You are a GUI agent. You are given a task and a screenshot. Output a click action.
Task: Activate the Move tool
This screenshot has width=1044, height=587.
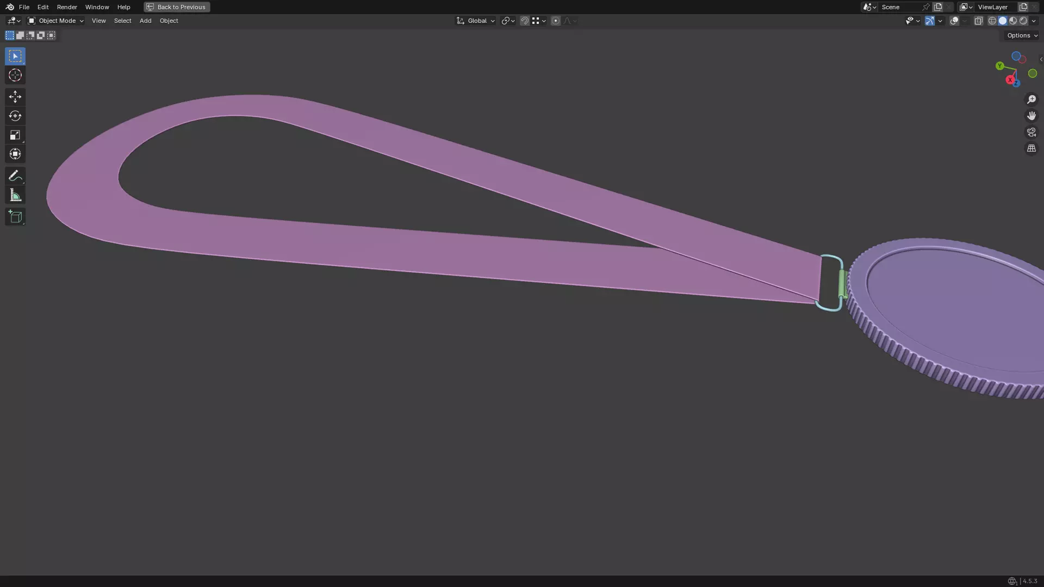click(x=15, y=97)
